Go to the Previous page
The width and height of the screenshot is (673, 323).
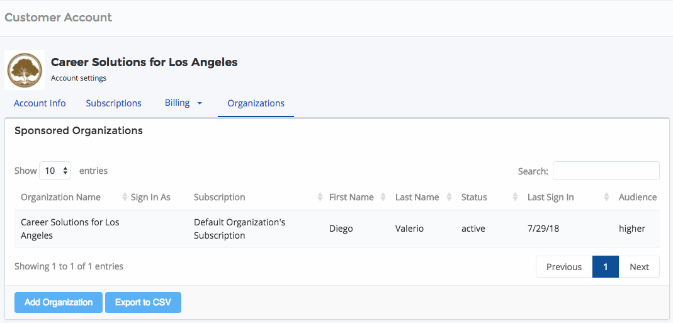coord(564,267)
